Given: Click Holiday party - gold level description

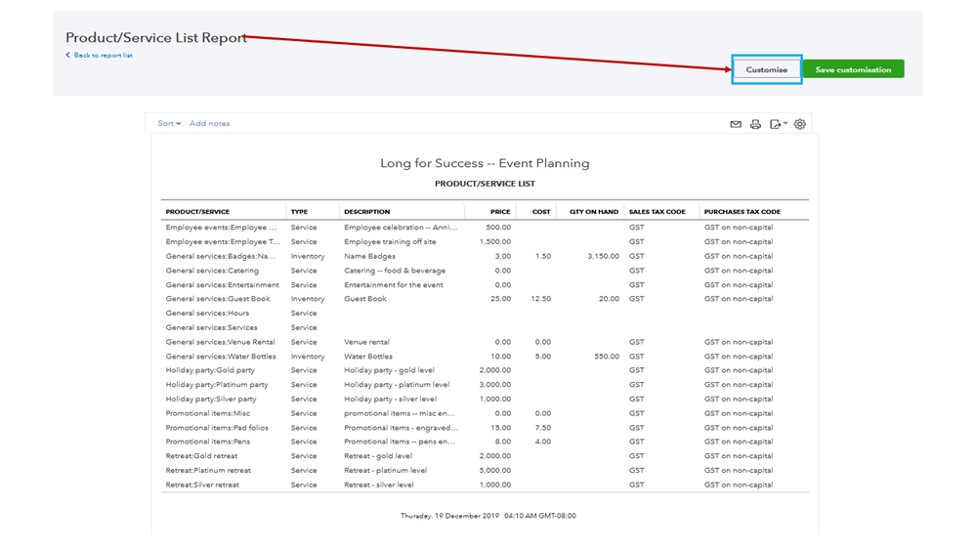Looking at the screenshot, I should pos(389,370).
